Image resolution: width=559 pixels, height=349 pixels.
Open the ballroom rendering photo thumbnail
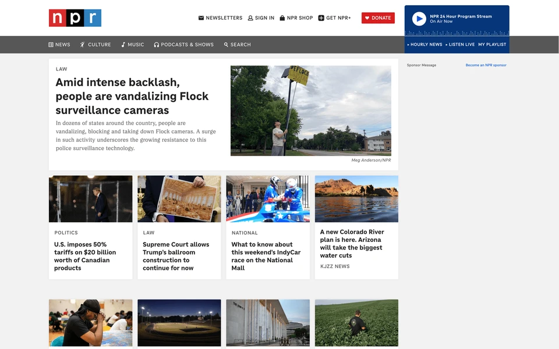point(179,199)
